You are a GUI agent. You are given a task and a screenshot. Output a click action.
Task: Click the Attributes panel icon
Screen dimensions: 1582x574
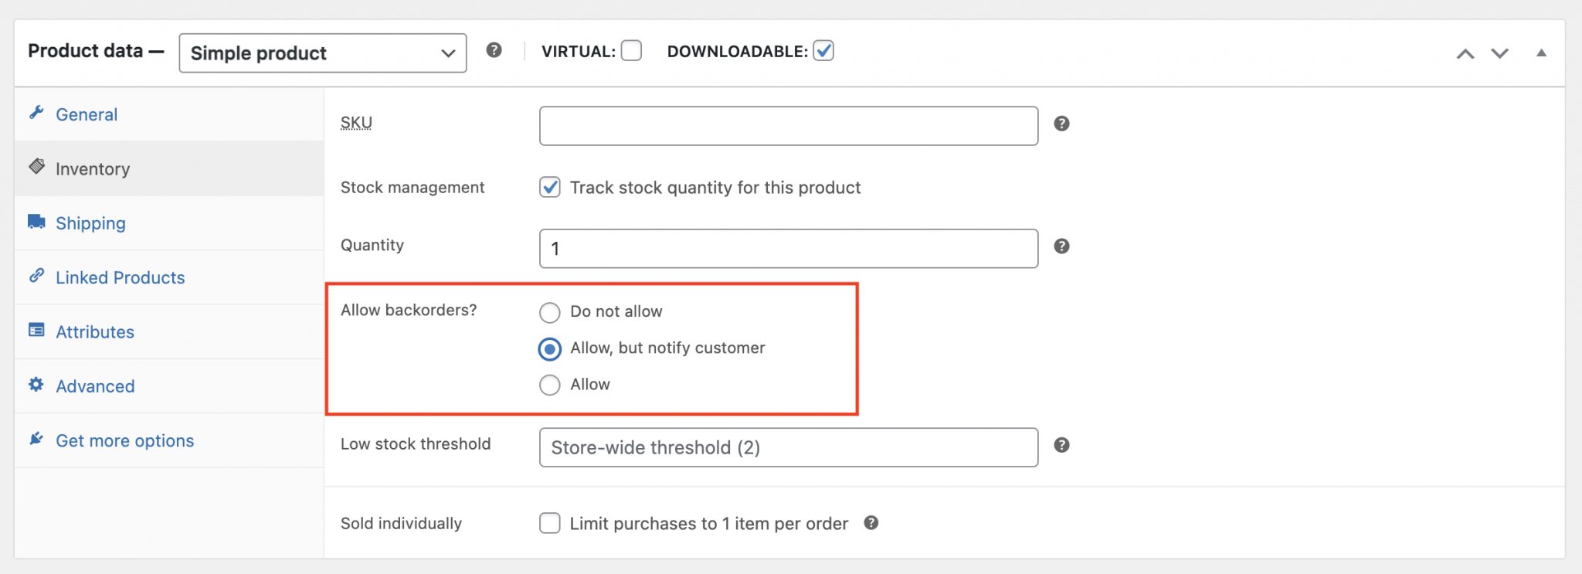(36, 331)
